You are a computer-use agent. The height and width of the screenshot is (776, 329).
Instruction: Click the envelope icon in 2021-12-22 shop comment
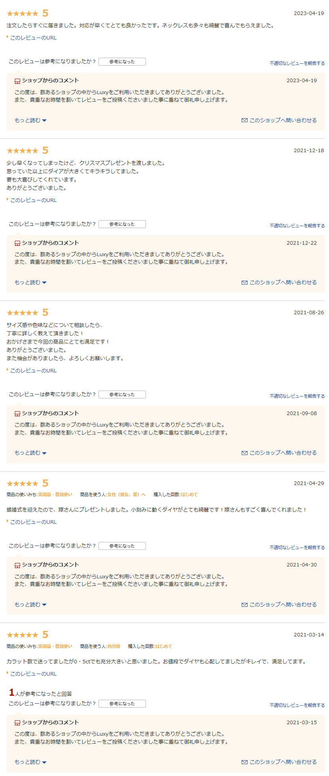click(244, 282)
